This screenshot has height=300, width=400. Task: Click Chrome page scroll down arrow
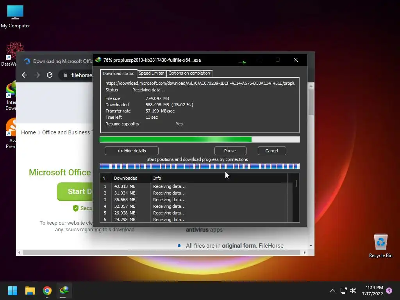pyautogui.click(x=311, y=246)
